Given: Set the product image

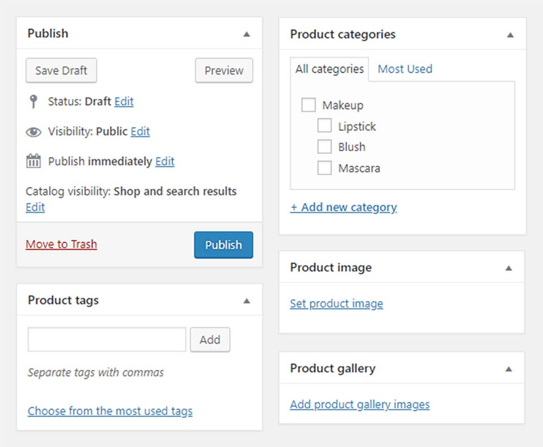Looking at the screenshot, I should click(x=337, y=304).
